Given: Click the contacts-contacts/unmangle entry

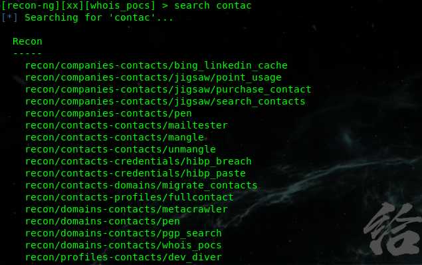Looking at the screenshot, I should pyautogui.click(x=120, y=149).
